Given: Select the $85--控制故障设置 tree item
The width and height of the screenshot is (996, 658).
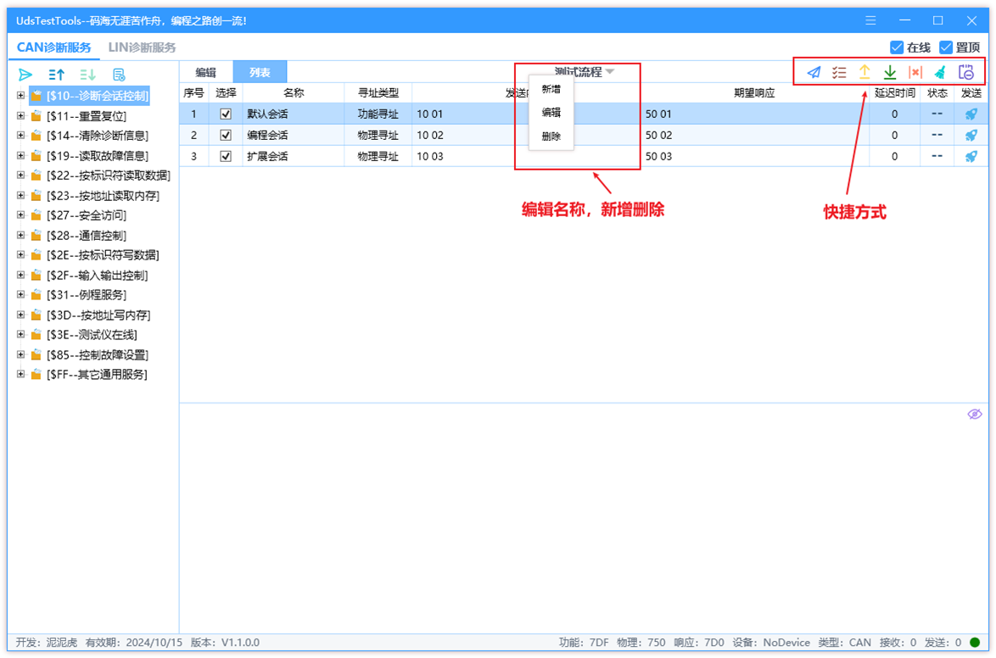Looking at the screenshot, I should click(98, 354).
